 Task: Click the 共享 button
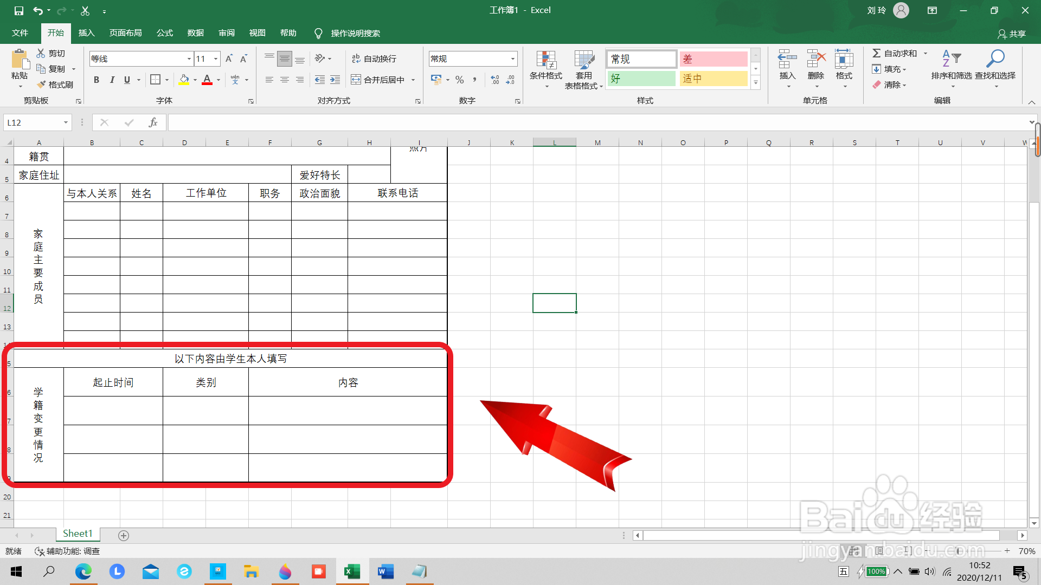pos(1013,34)
